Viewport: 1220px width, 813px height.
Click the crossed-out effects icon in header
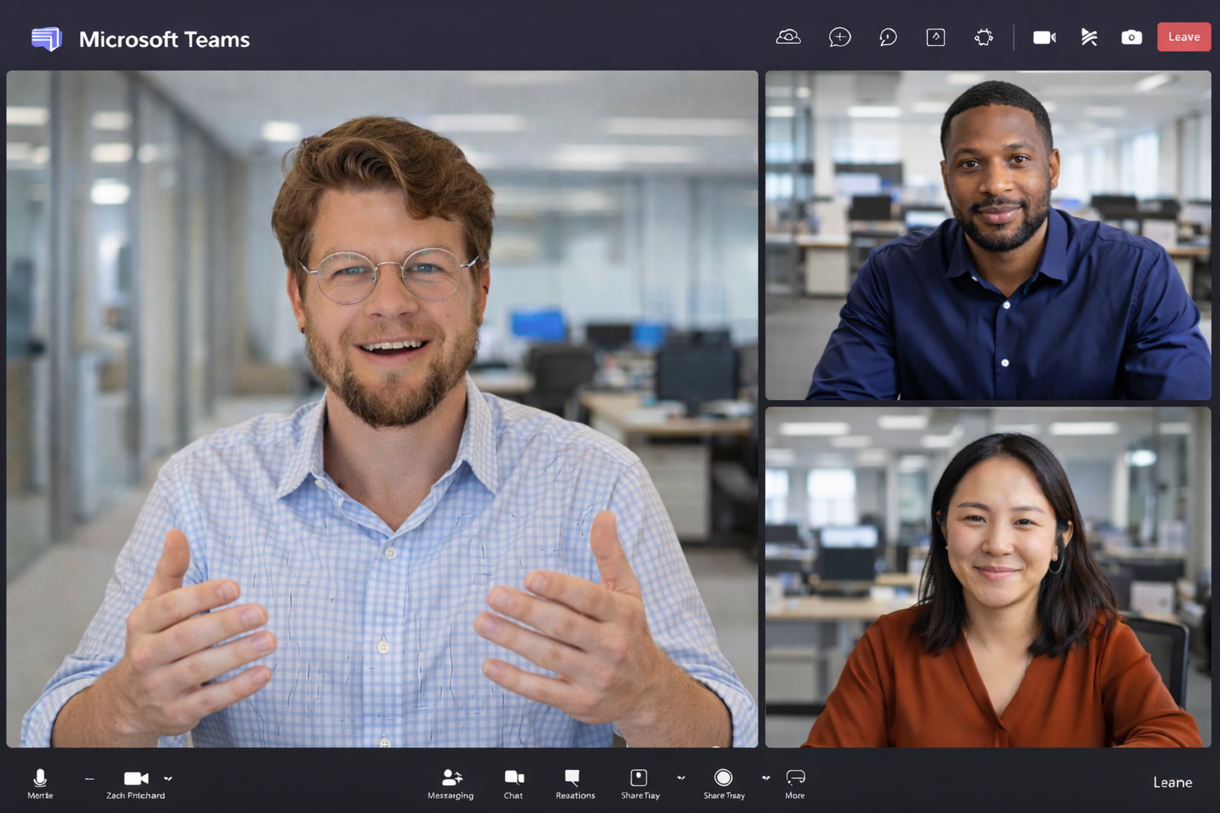pyautogui.click(x=1089, y=37)
